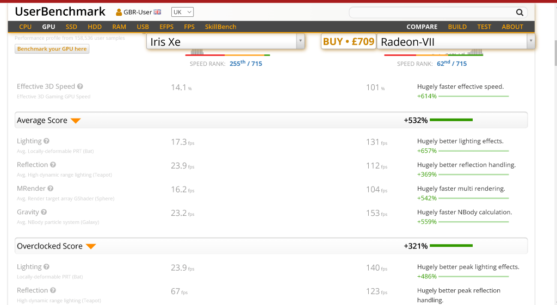Open help icon beside Overclocked Reflection
Viewport: 557px width, 305px height.
pos(53,290)
